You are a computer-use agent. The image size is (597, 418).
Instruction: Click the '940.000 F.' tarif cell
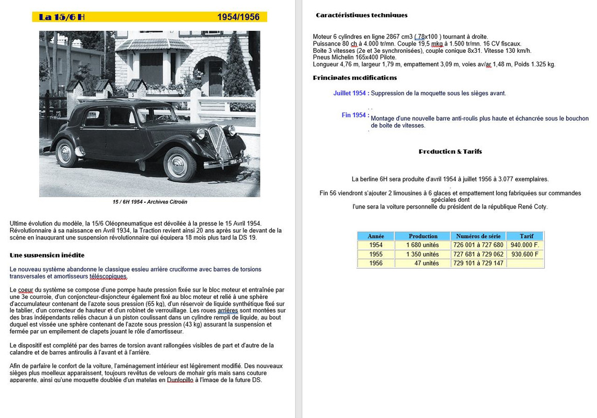[525, 245]
